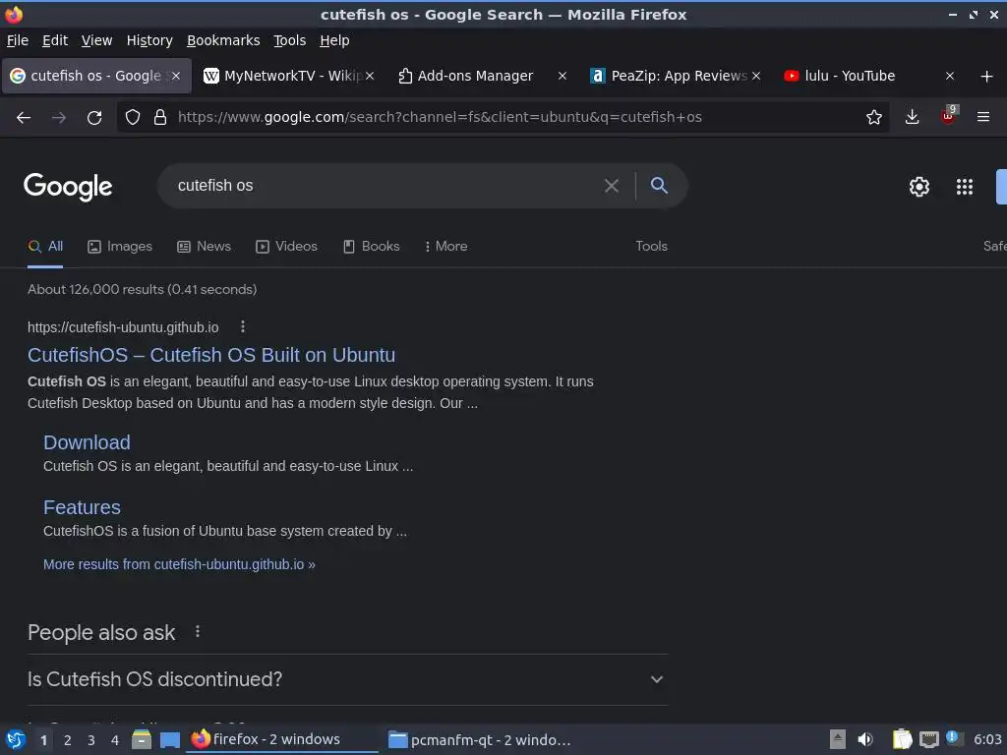Click the firefox taskbar window group
The width and height of the screenshot is (1007, 755).
point(282,739)
